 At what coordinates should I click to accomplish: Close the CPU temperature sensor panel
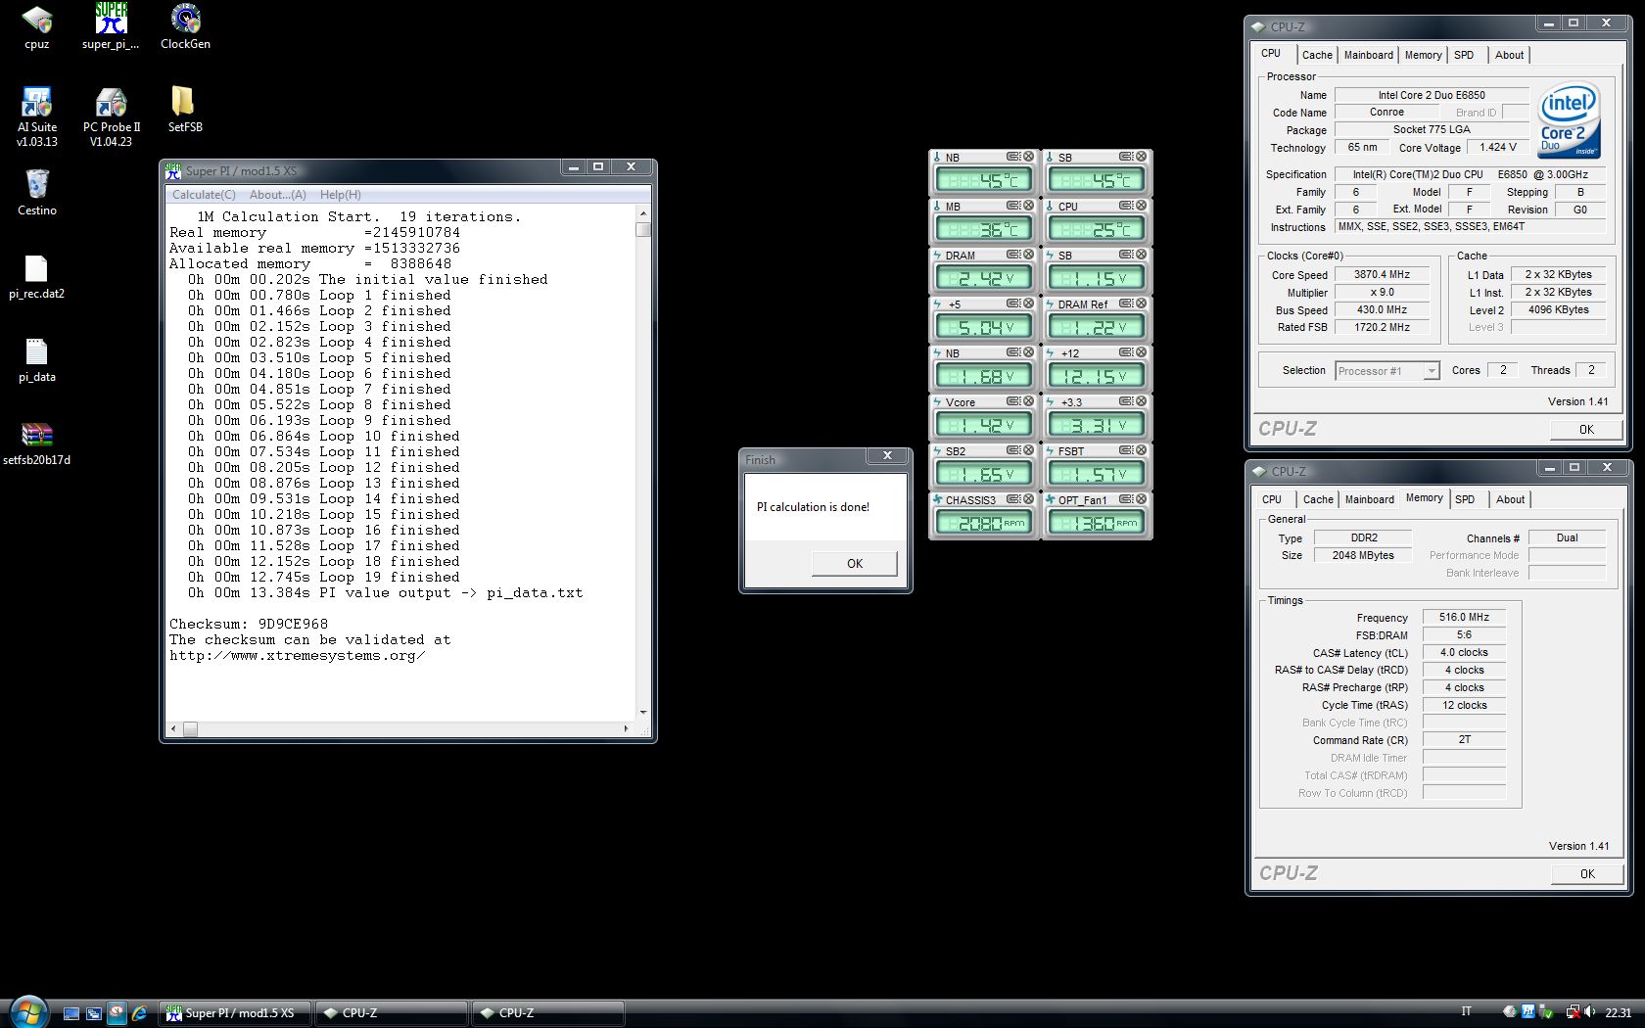1141,206
